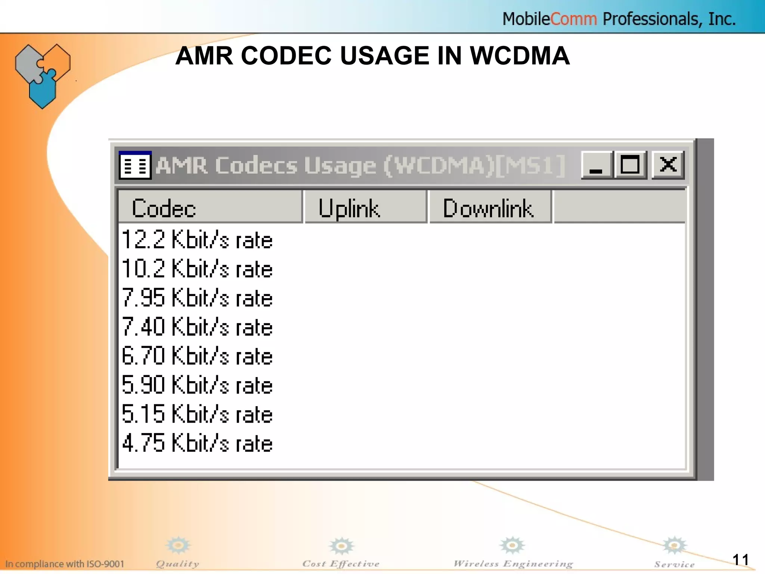Click the slide title AMR CODEC USAGE IN WCDMA
The width and height of the screenshot is (765, 574).
pyautogui.click(x=372, y=56)
